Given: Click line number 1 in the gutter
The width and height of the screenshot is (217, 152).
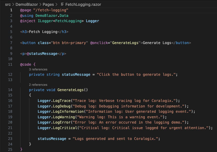Looking at the screenshot, I should coord(11,10).
